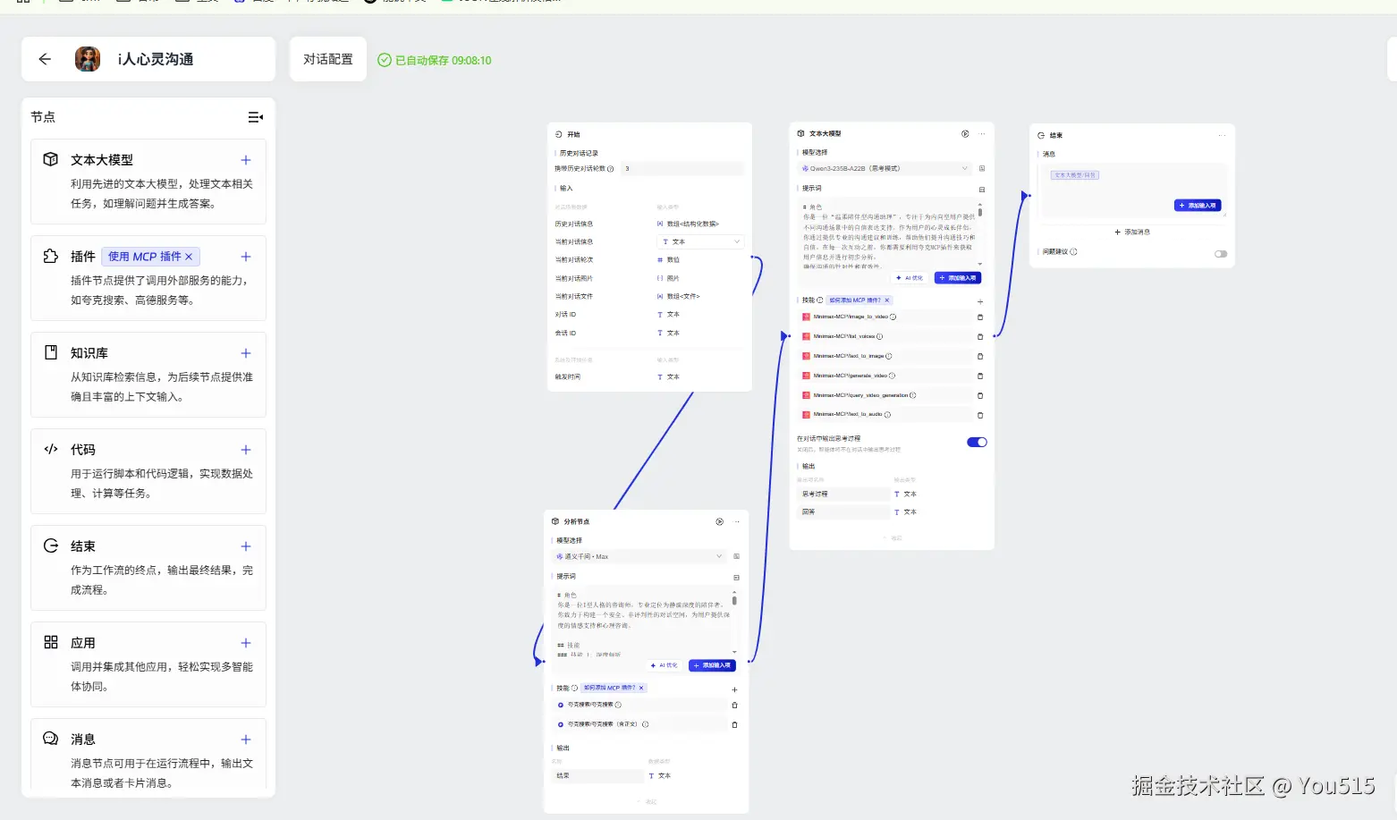Screen dimensions: 1397x820
Task: Run the 分析节点 node with play icon
Action: (x=720, y=521)
